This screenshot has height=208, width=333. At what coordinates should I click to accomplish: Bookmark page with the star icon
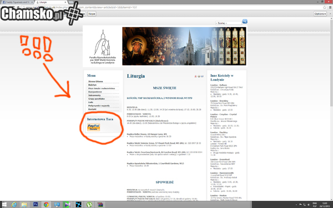pos(325,7)
